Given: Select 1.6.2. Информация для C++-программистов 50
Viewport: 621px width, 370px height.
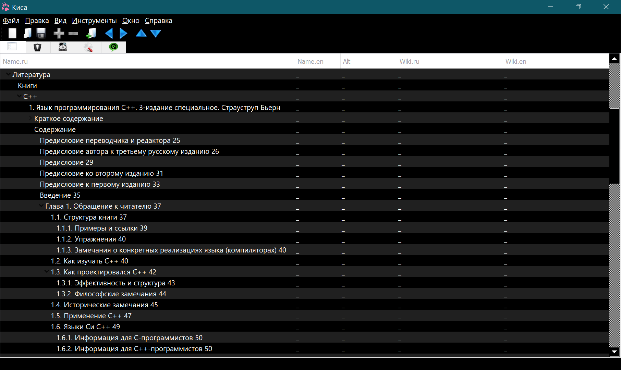Looking at the screenshot, I should coord(305,348).
